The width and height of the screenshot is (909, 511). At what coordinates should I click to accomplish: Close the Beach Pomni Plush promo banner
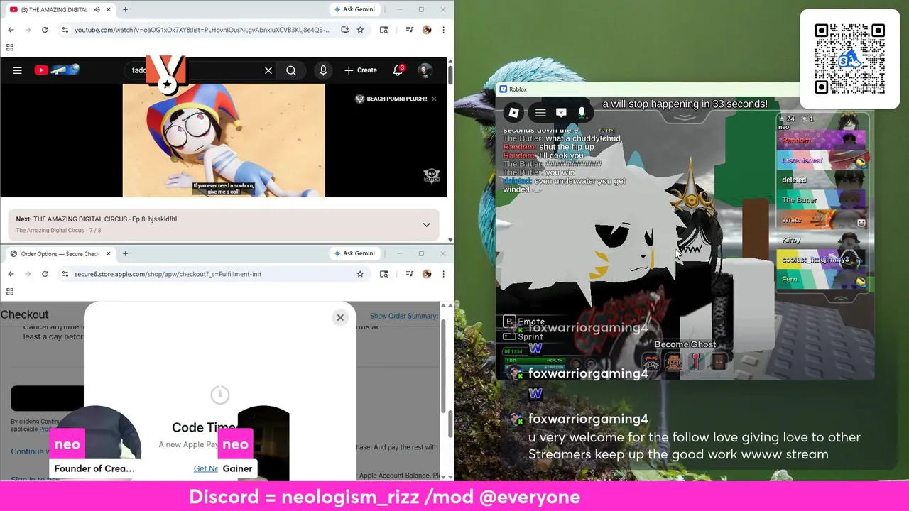click(434, 99)
